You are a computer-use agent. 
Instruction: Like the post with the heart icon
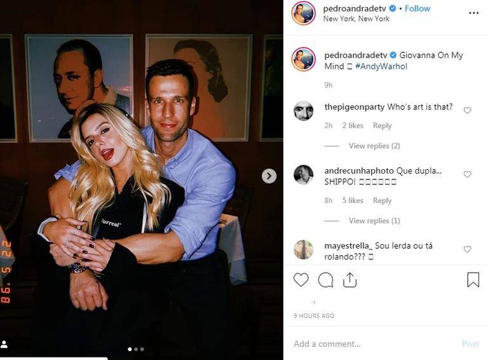pos(301,280)
